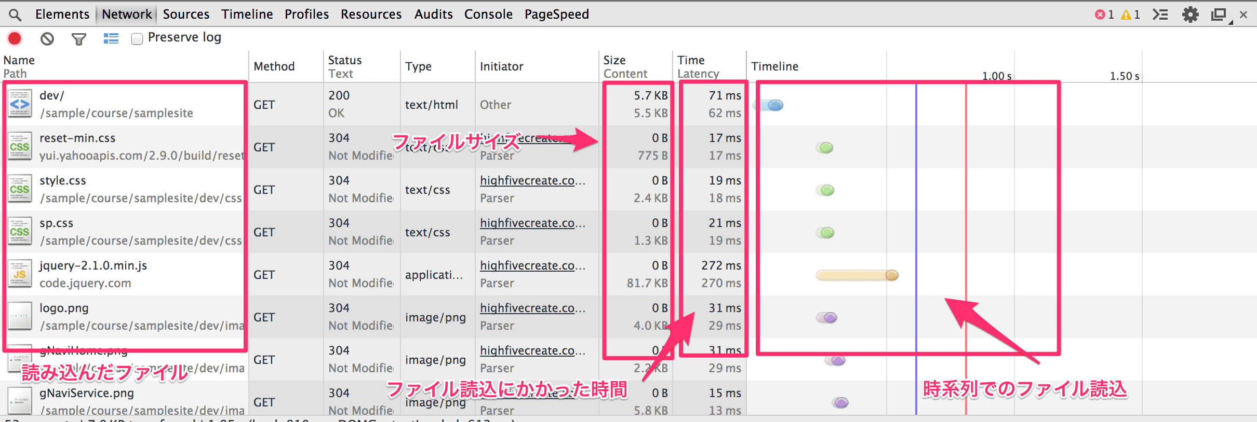Open the Console tab
The height and width of the screenshot is (422, 1257).
click(488, 14)
